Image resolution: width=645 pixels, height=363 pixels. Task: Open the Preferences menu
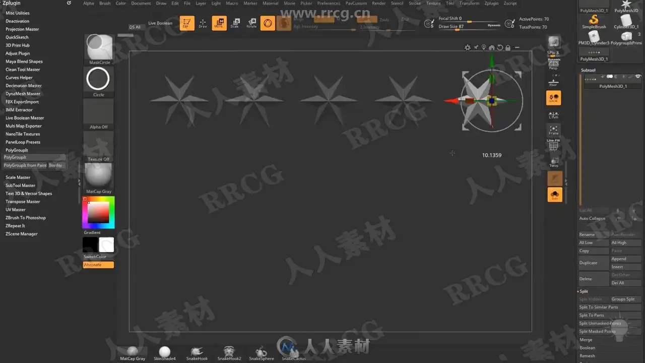329,4
